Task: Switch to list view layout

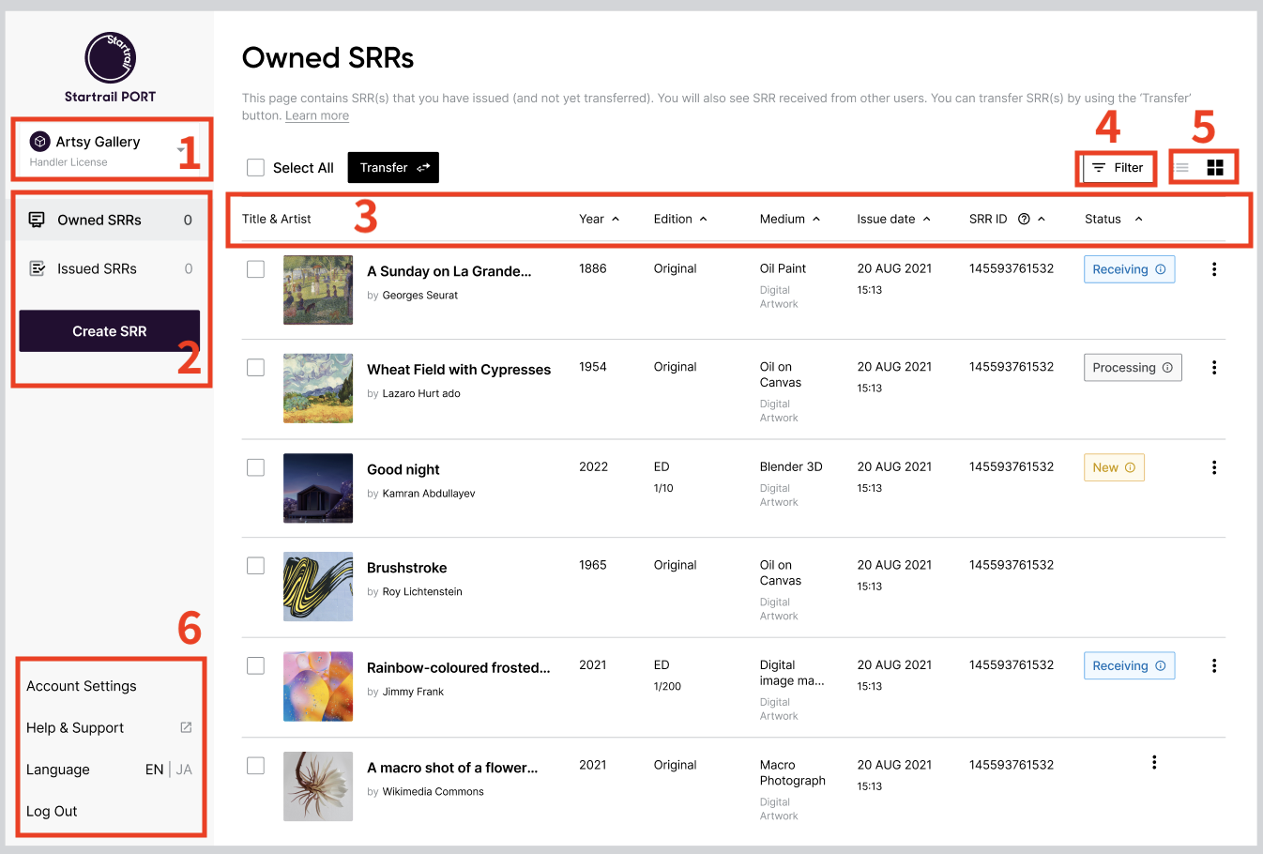Action: coord(1182,168)
